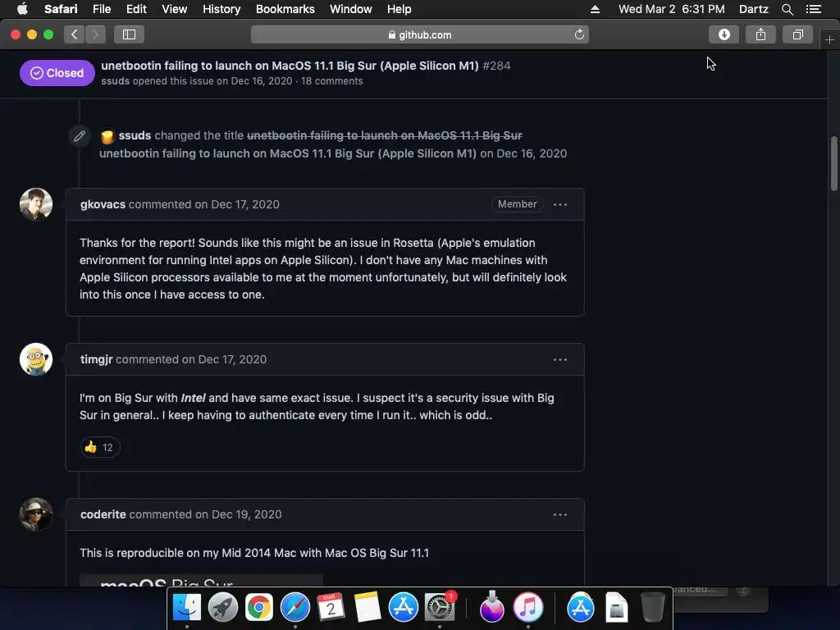The height and width of the screenshot is (630, 840).
Task: Click the eject icon in menu bar
Action: click(x=596, y=9)
